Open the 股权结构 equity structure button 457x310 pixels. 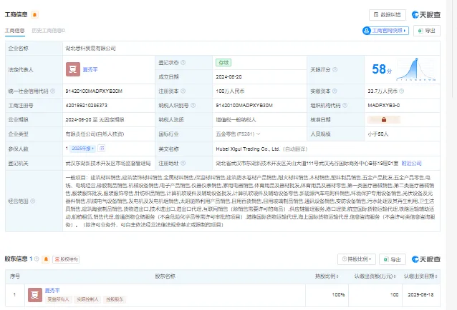[x=66, y=259]
